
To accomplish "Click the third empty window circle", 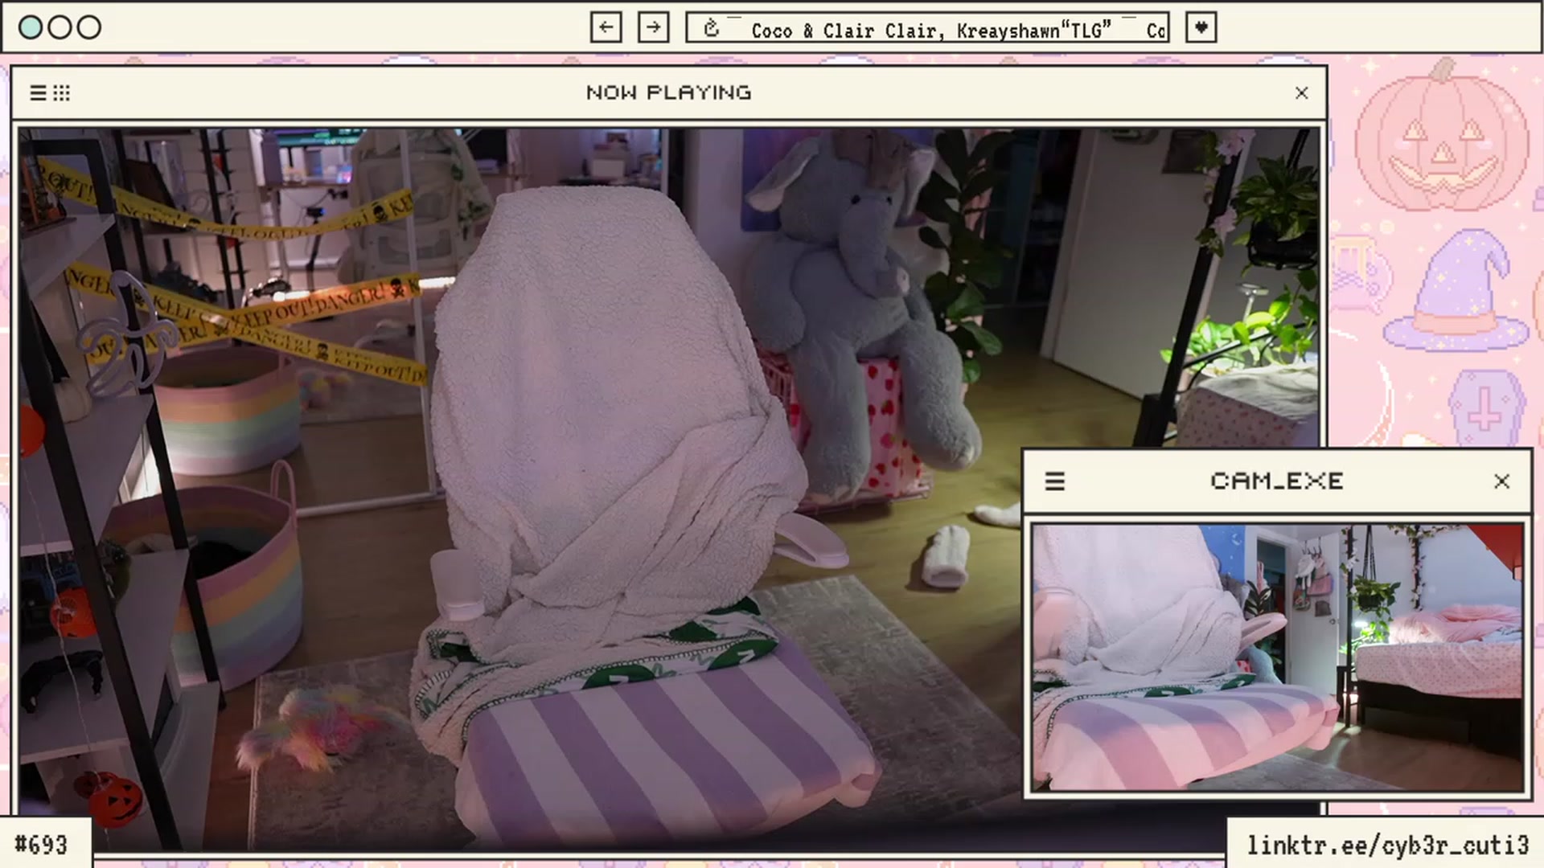I will pos(89,27).
